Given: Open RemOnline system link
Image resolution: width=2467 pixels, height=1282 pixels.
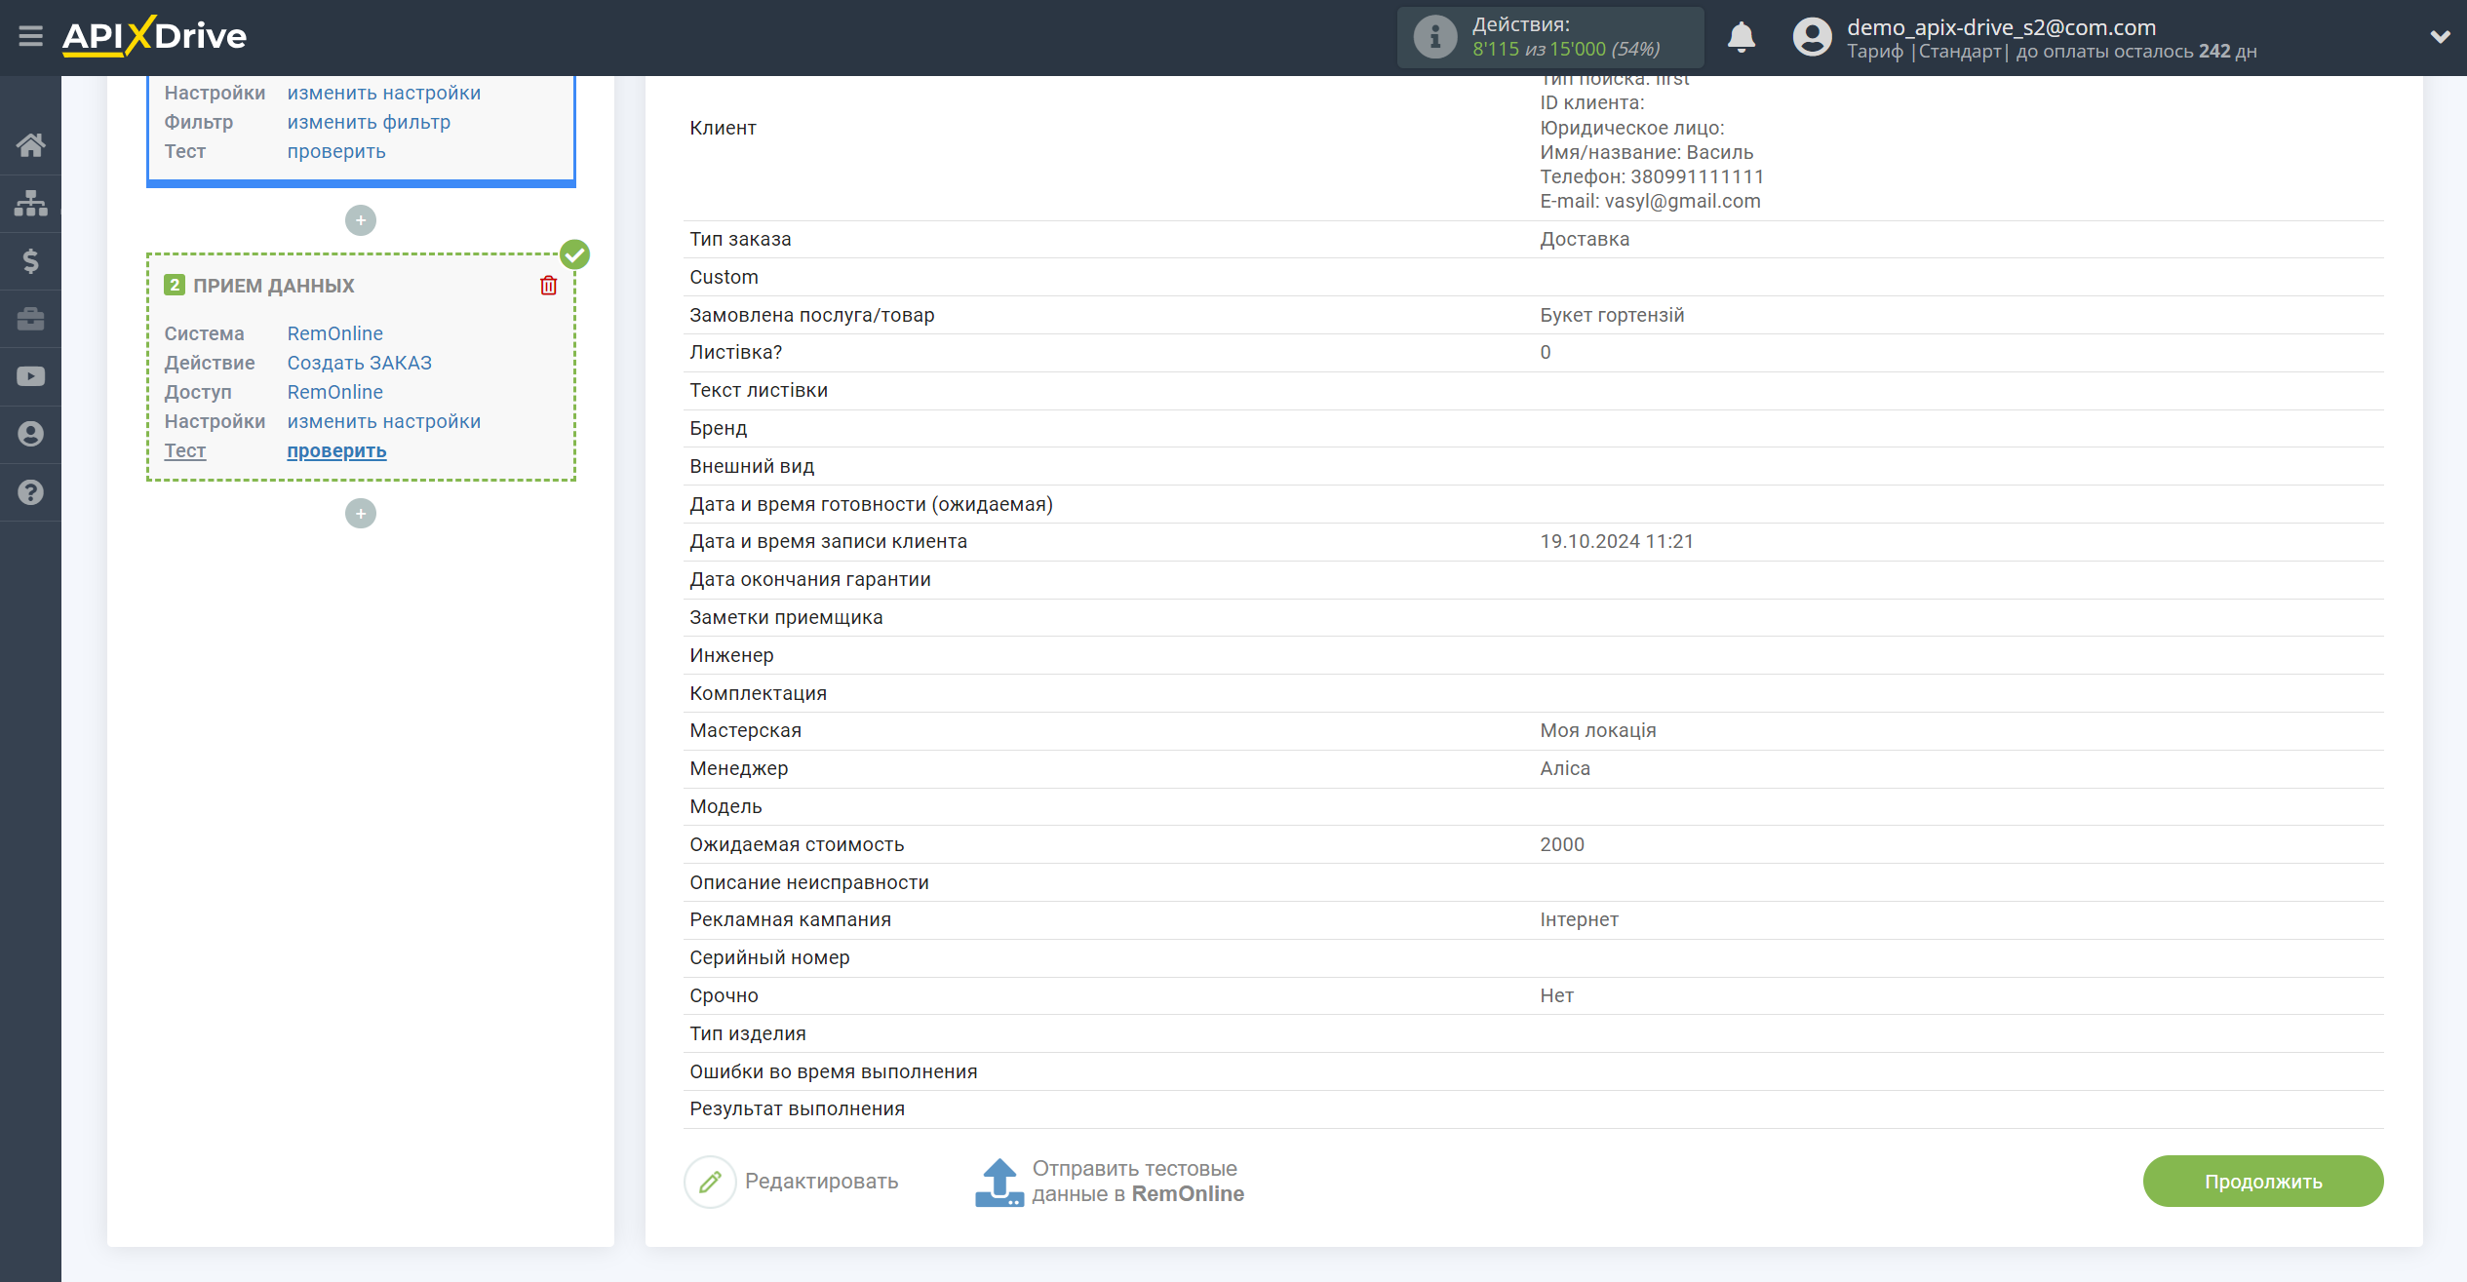Looking at the screenshot, I should [334, 333].
